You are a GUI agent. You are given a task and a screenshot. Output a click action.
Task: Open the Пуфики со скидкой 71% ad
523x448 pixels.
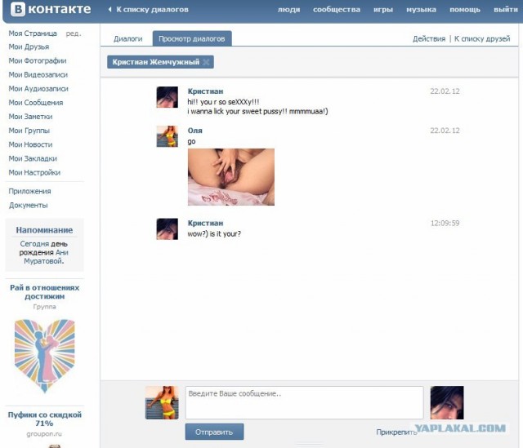[x=45, y=419]
